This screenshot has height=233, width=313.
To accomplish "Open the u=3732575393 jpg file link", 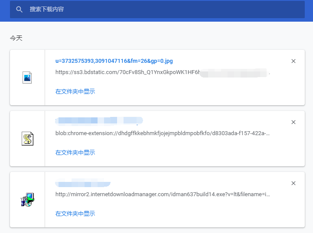I will 114,61.
